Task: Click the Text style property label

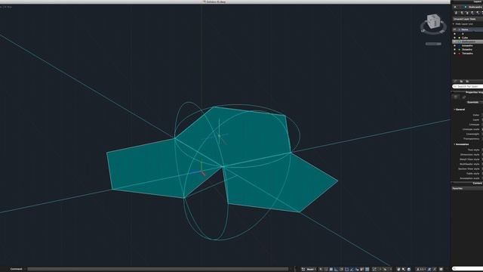Action: [x=473, y=150]
